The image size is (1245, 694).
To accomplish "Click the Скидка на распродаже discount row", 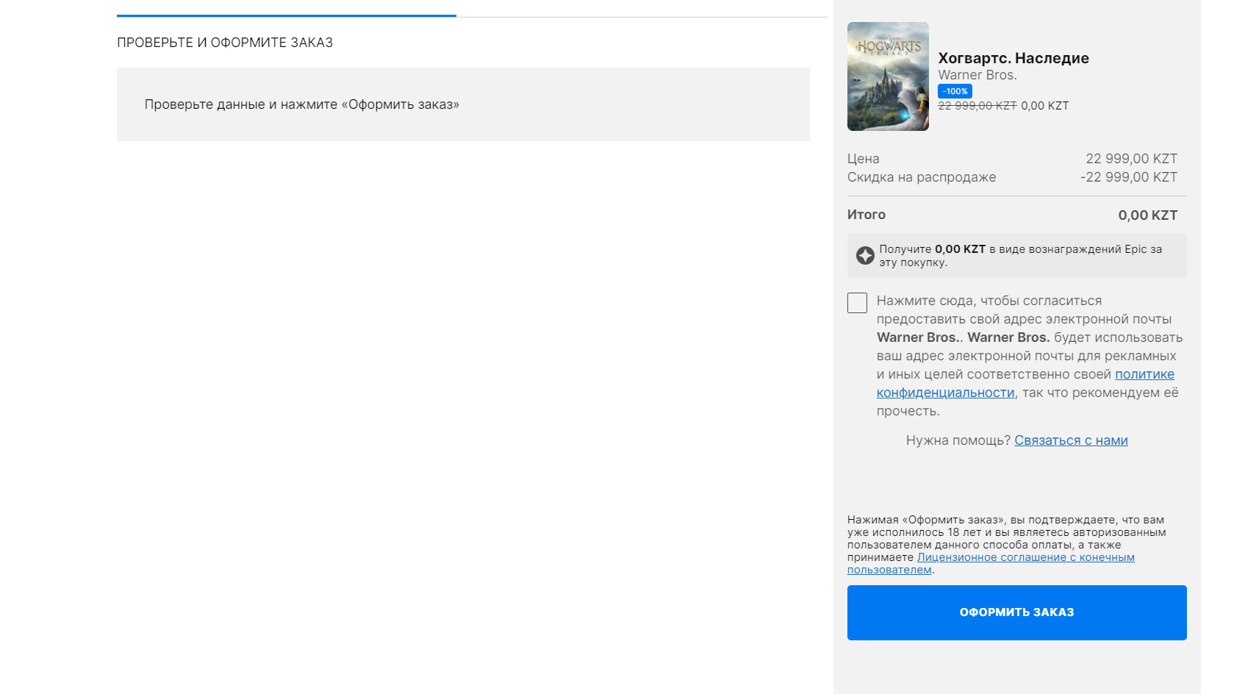I will 922,177.
